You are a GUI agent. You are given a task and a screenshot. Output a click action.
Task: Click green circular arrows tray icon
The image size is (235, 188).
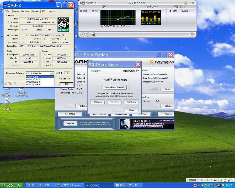pyautogui.click(x=206, y=185)
